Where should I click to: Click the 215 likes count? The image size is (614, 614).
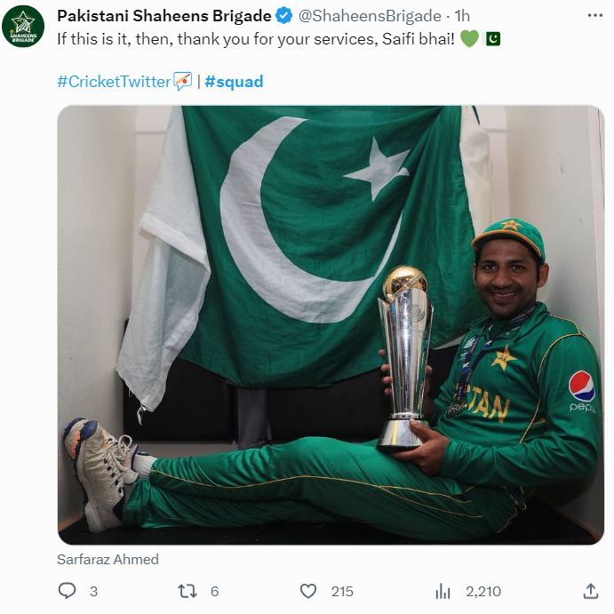[342, 591]
